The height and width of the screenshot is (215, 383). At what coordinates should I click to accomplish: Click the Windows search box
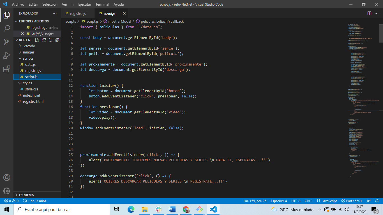61,209
